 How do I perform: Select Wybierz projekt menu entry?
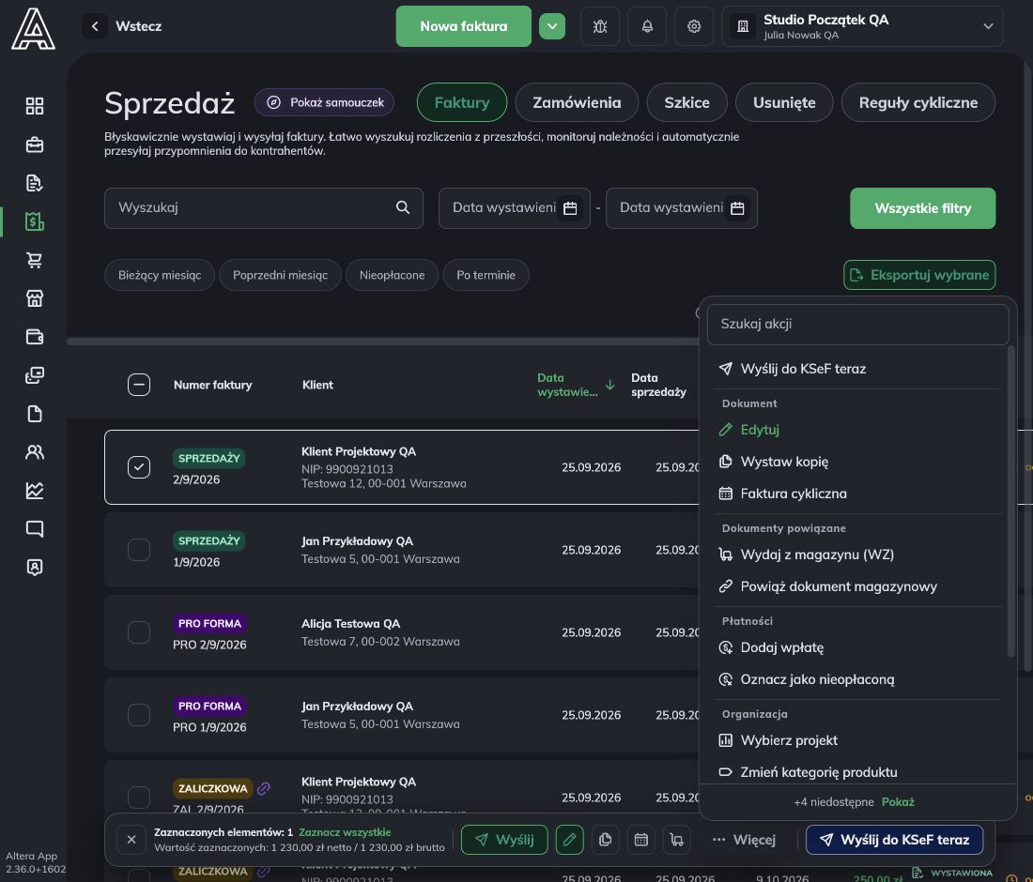pos(858,739)
